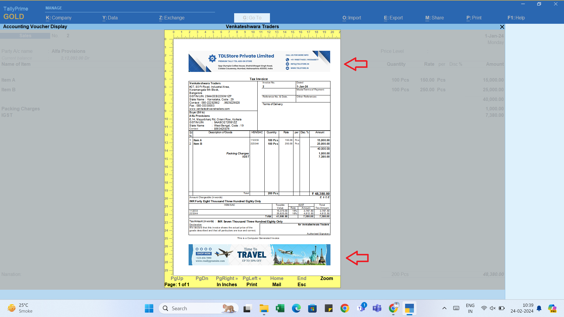Toggle In Inches page measurement
Image resolution: width=564 pixels, height=317 pixels.
226,284
